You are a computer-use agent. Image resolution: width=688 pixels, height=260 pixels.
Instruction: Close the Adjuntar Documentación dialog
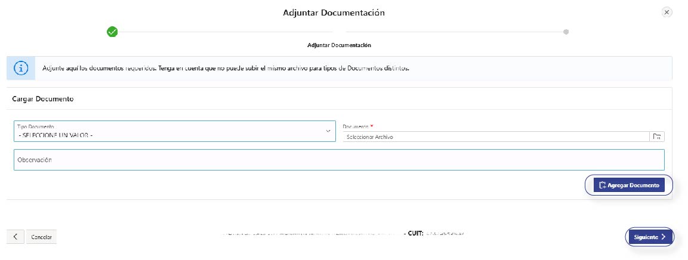(667, 13)
